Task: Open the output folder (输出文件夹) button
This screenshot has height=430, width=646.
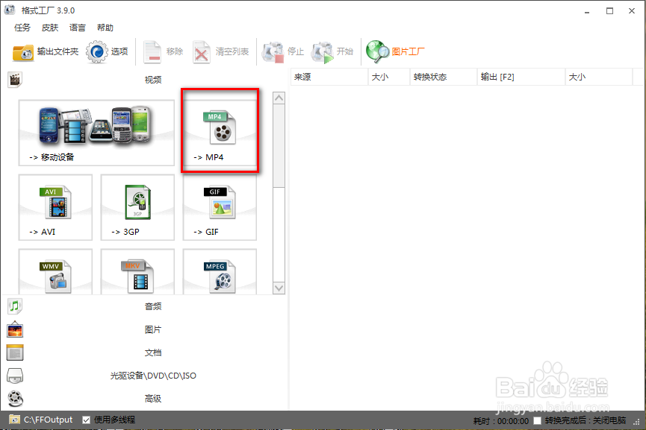Action: click(x=46, y=52)
